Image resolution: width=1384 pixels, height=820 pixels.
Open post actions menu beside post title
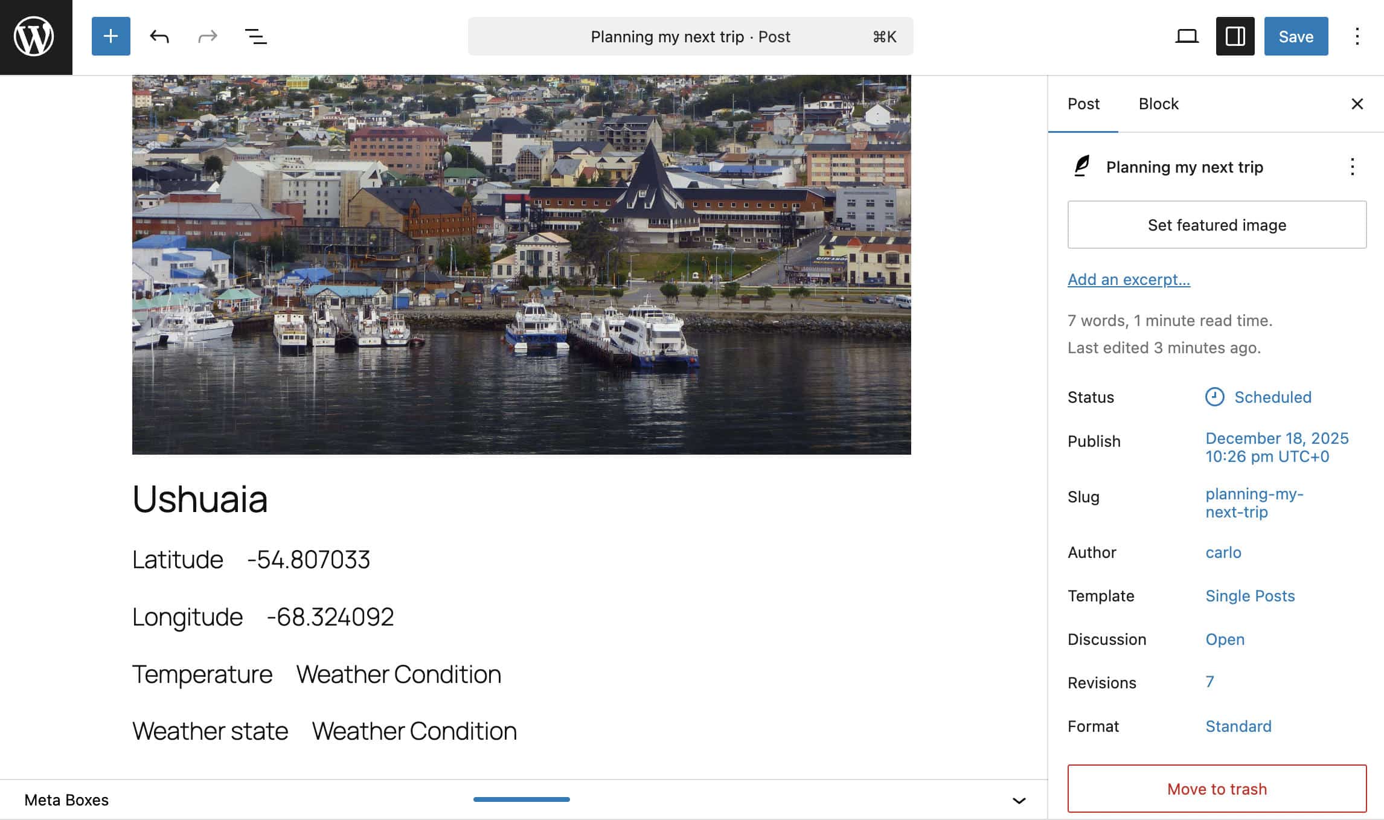(1352, 167)
